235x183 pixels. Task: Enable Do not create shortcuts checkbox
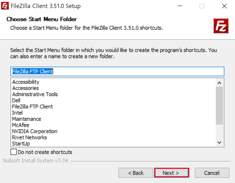[14, 152]
